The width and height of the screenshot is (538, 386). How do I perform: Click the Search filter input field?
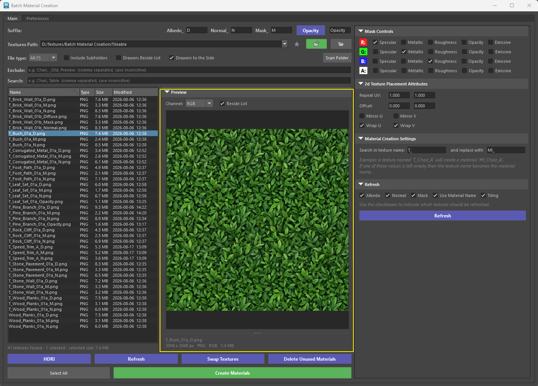coord(189,81)
